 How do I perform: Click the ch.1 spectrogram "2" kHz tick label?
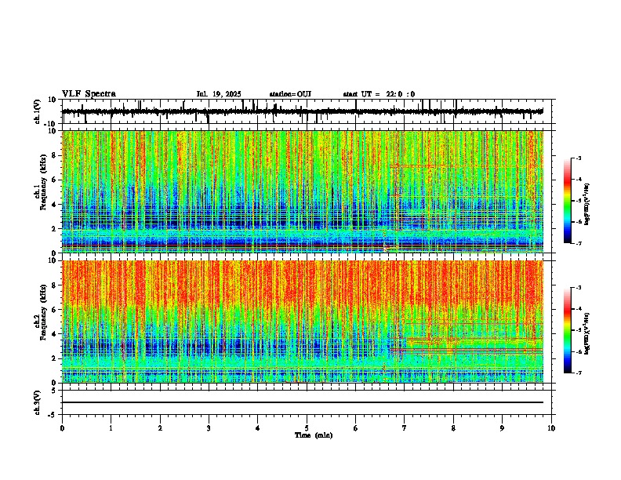54,229
